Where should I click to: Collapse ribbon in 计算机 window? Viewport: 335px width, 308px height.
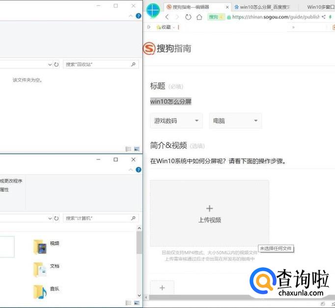pyautogui.click(x=131, y=170)
